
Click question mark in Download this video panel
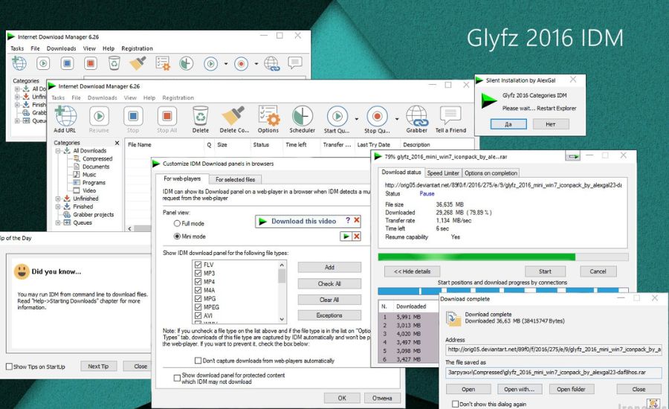(348, 220)
